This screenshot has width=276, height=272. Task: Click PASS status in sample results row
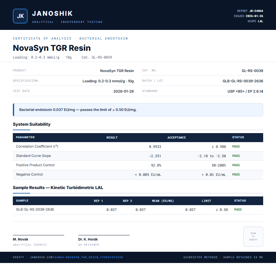point(238,210)
